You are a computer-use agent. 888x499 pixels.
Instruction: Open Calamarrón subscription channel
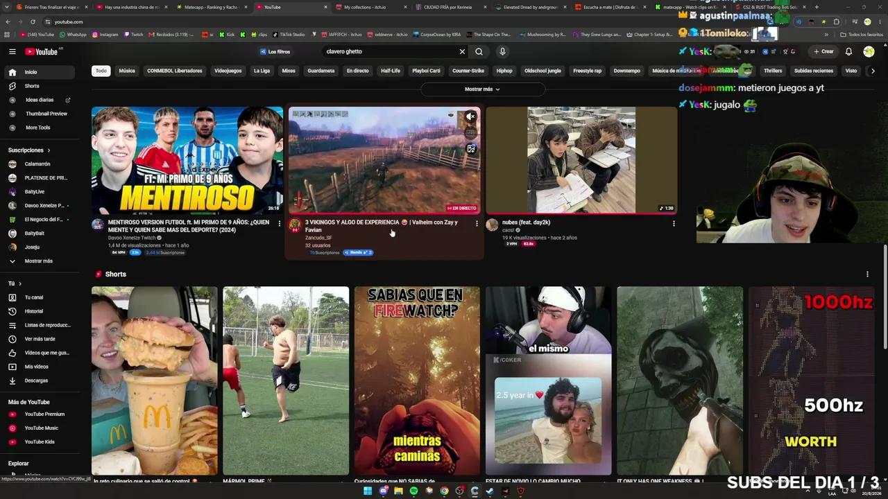[x=39, y=164]
